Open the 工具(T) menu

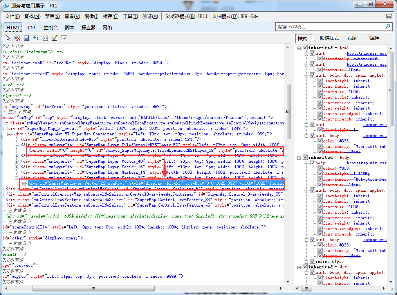pos(130,16)
